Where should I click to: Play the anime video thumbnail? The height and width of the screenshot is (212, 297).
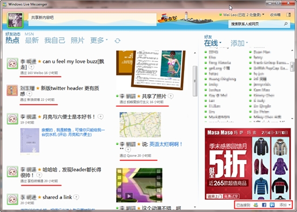pyautogui.click(x=139, y=185)
